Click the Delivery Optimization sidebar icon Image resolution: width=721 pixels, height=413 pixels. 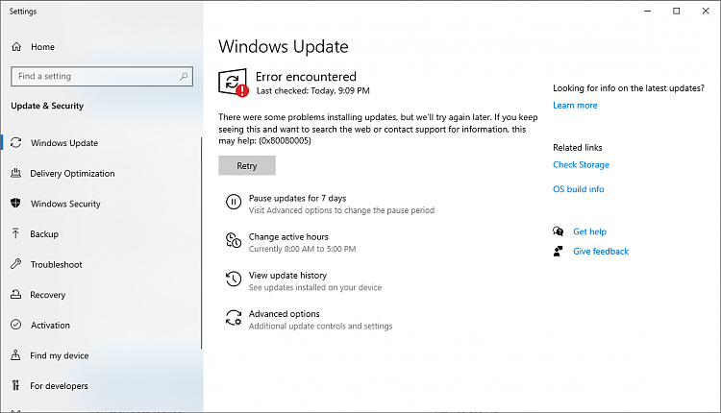16,173
